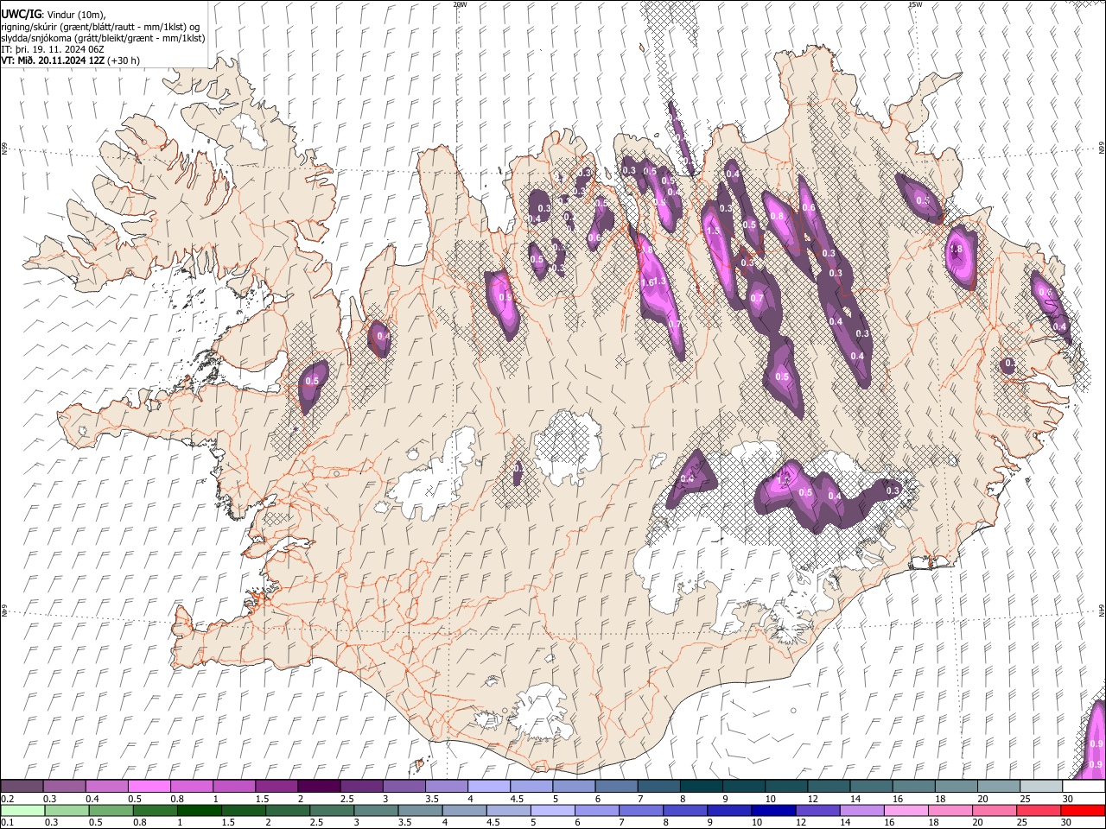Pick the white 30 snow scale swatch

pyautogui.click(x=1084, y=786)
